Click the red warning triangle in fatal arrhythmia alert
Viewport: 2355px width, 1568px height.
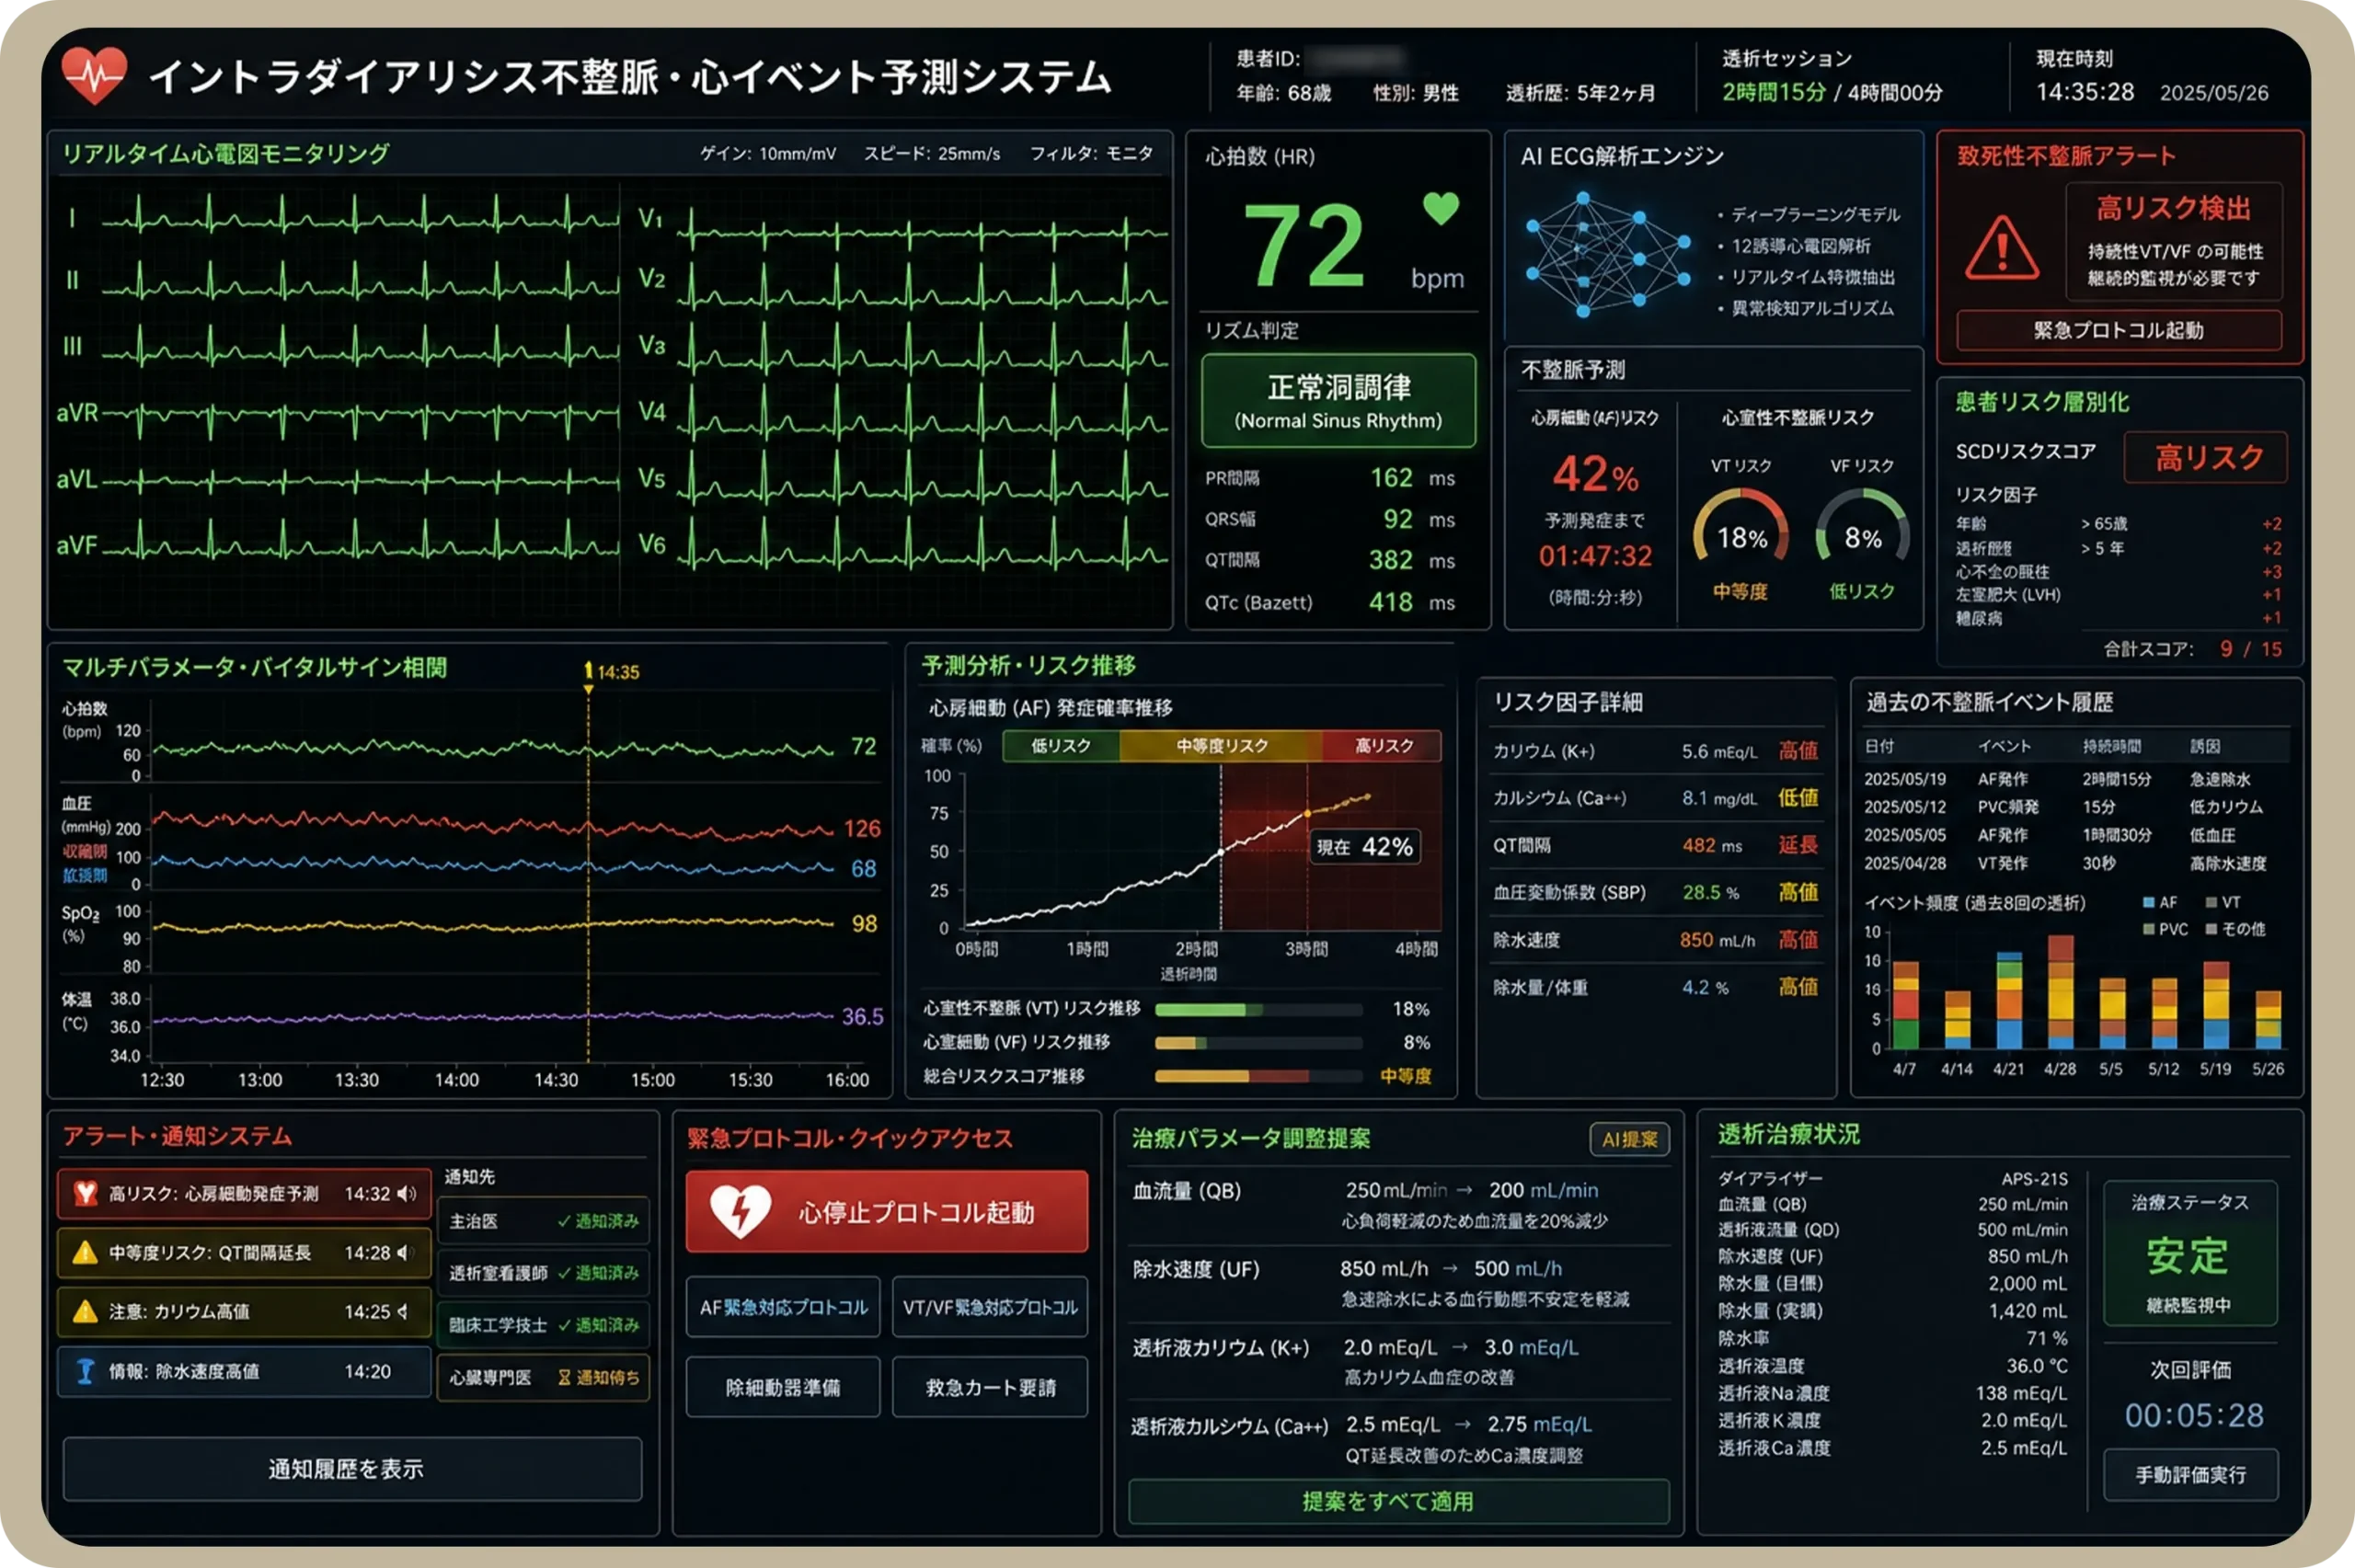[2001, 247]
